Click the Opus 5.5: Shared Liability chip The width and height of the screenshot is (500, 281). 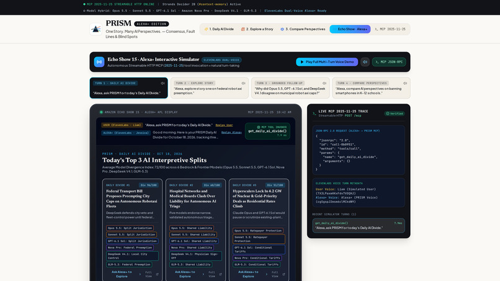point(192,228)
